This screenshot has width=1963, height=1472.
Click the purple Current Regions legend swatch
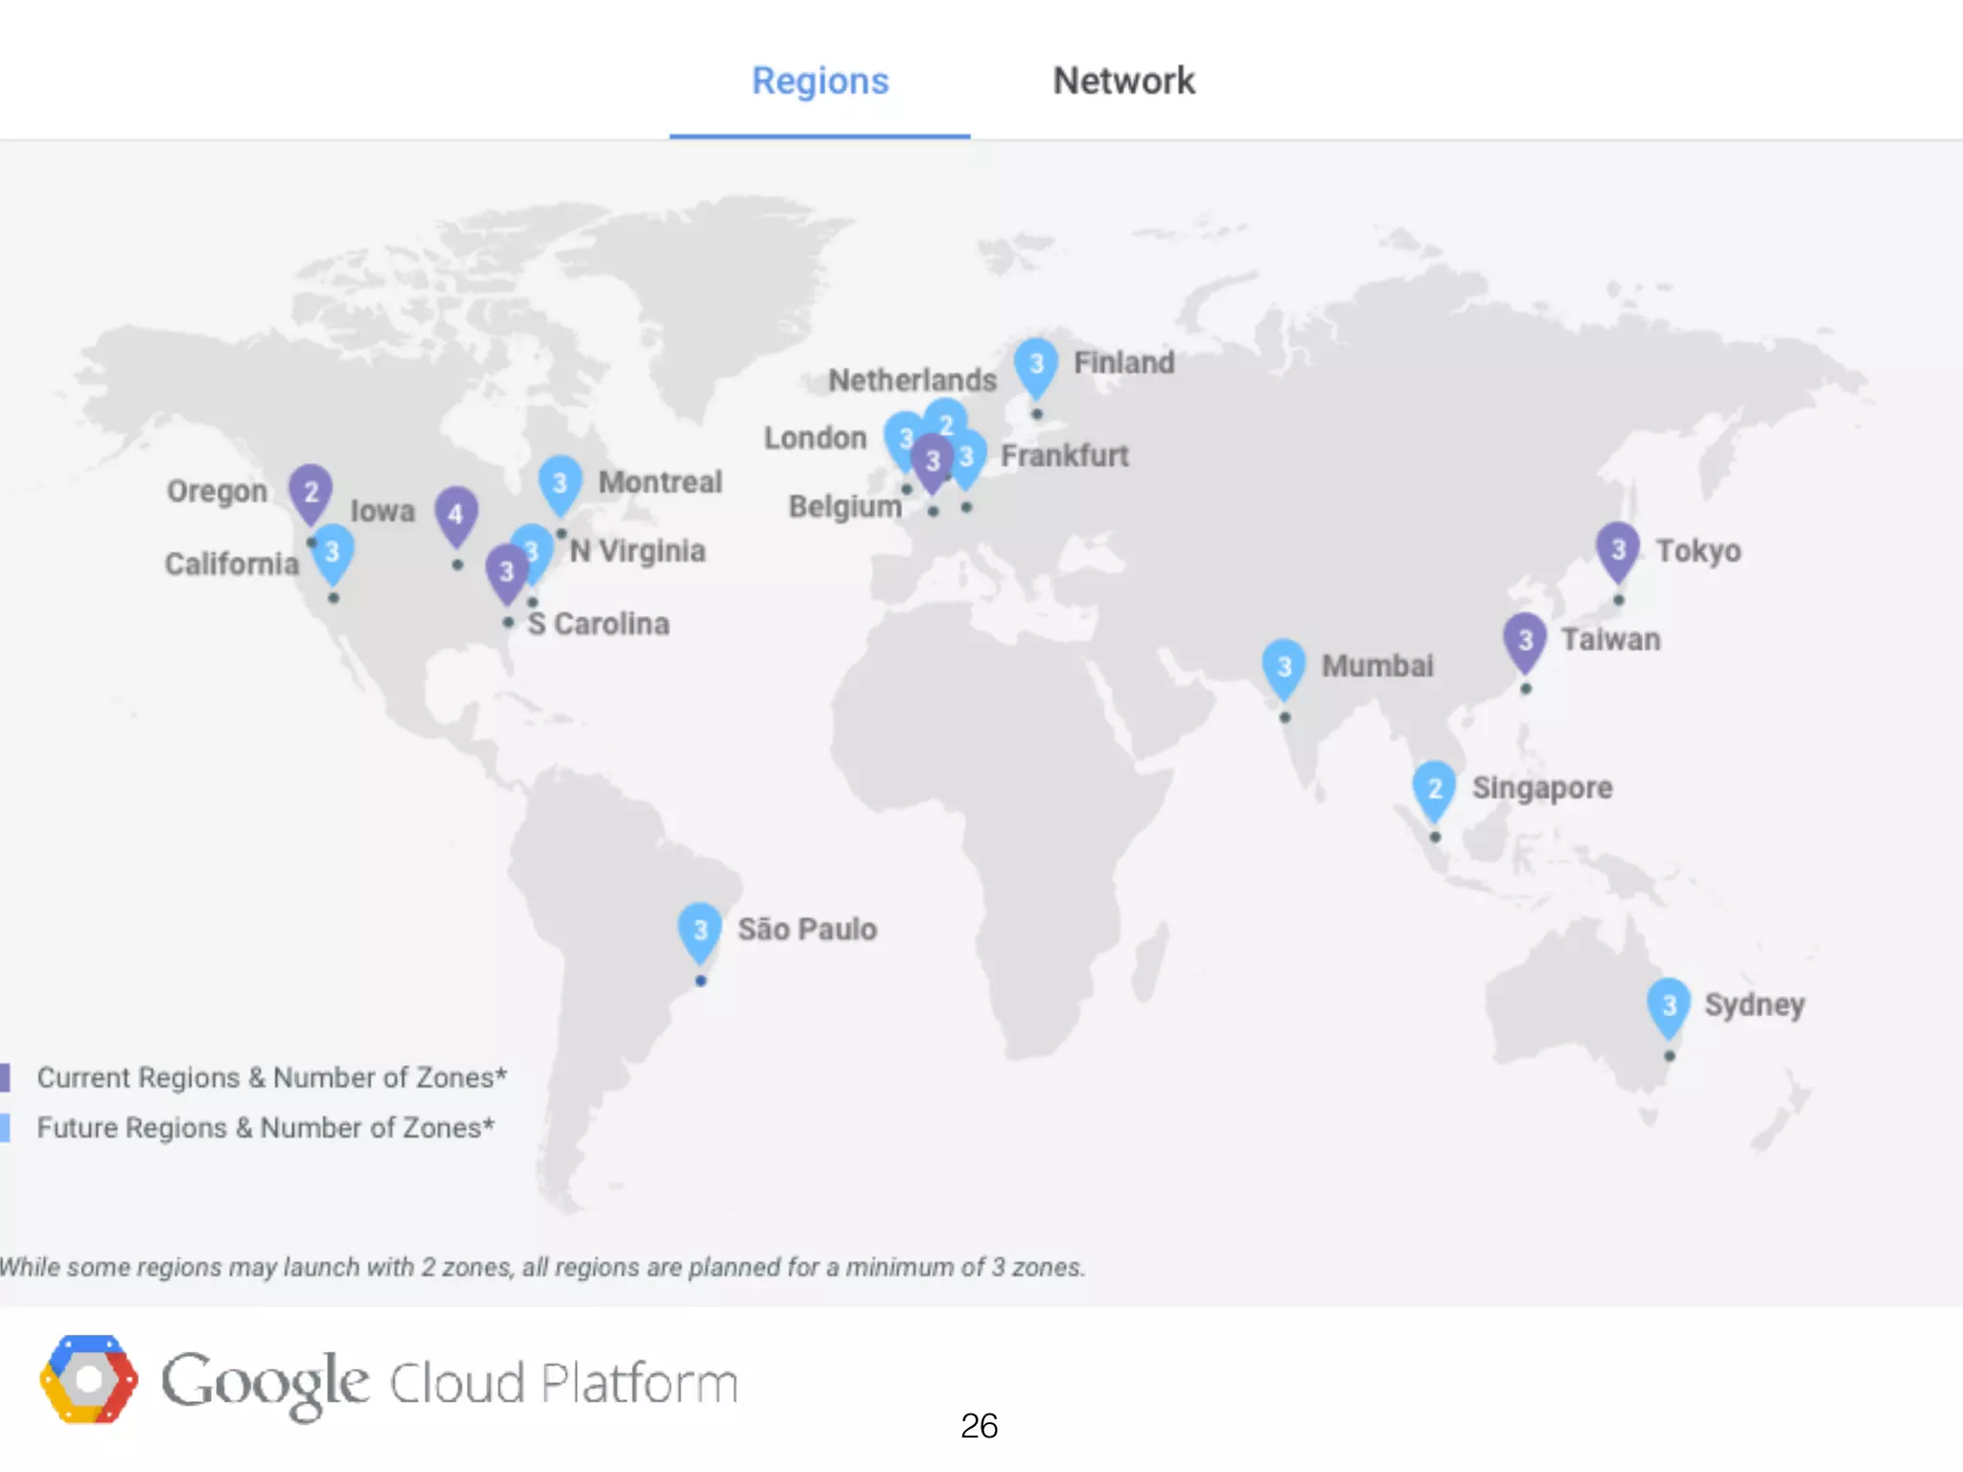tap(5, 1077)
